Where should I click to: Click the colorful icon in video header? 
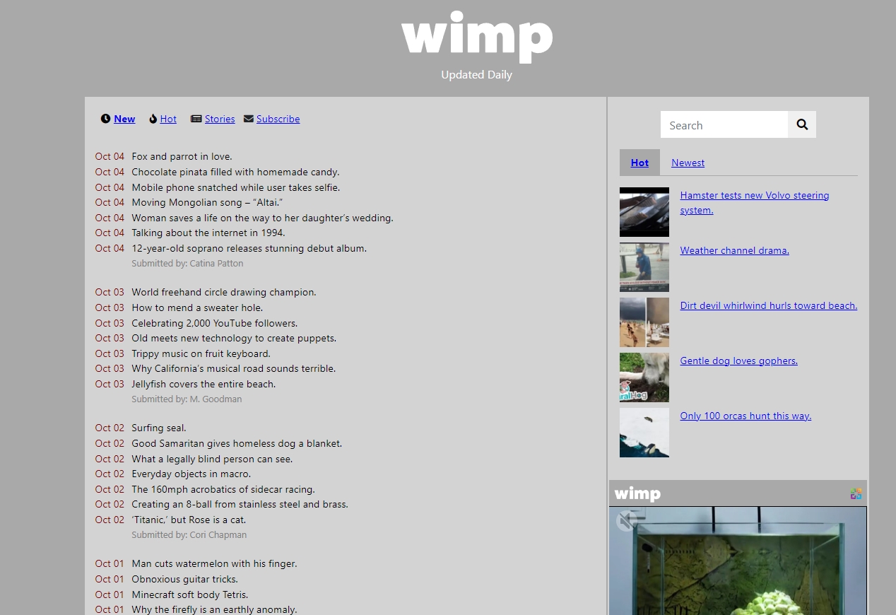pos(856,493)
